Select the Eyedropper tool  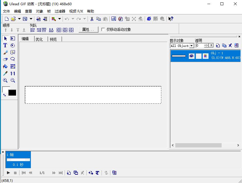pos(5,73)
